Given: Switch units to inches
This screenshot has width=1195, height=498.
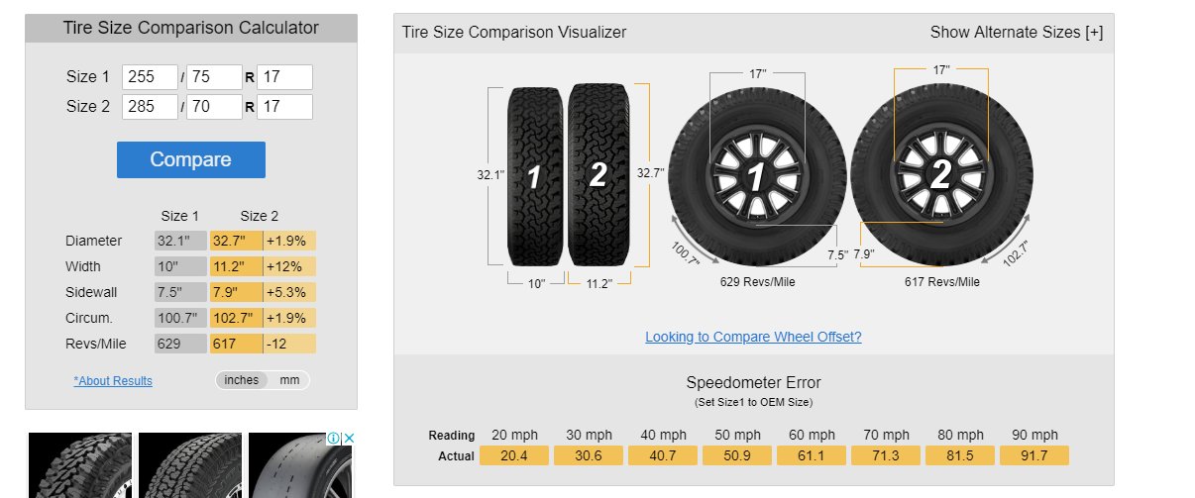Looking at the screenshot, I should click(241, 380).
